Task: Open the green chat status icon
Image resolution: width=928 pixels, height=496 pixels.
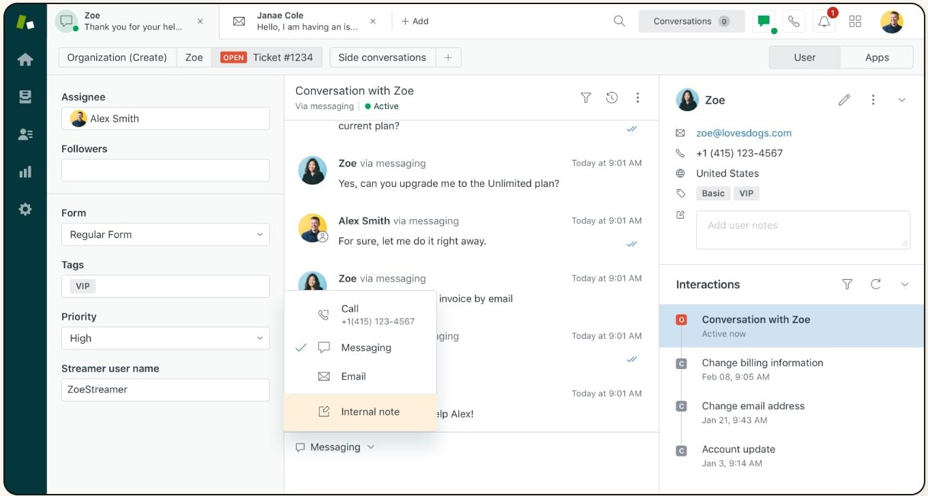Action: (x=764, y=21)
